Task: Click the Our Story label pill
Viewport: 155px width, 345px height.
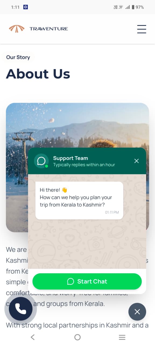Action: 18,57
